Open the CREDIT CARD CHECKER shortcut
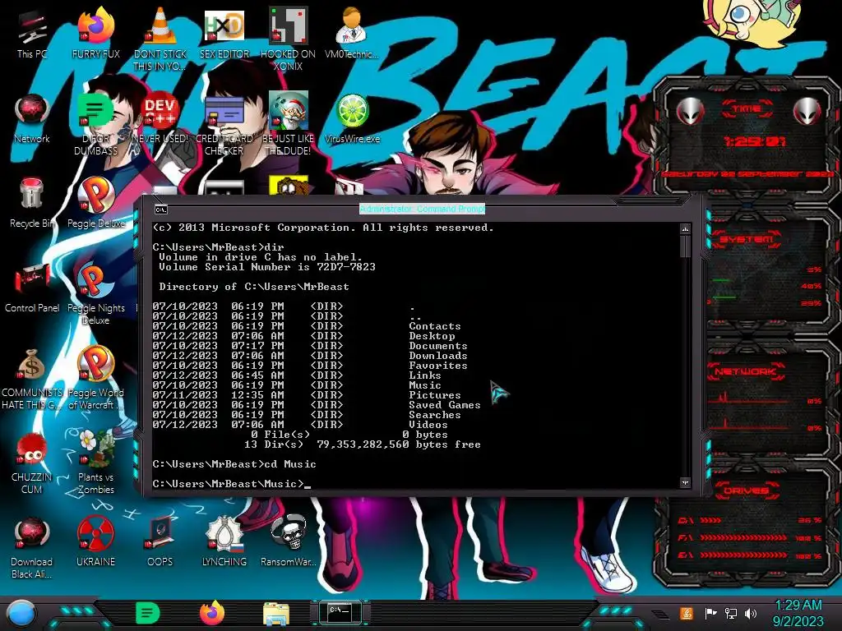 coord(224,123)
